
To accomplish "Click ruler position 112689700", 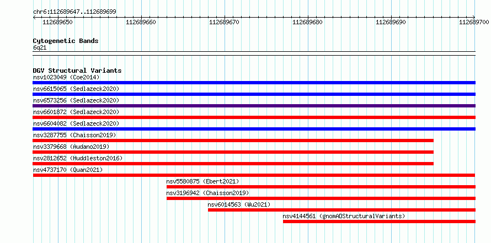I will [x=474, y=22].
